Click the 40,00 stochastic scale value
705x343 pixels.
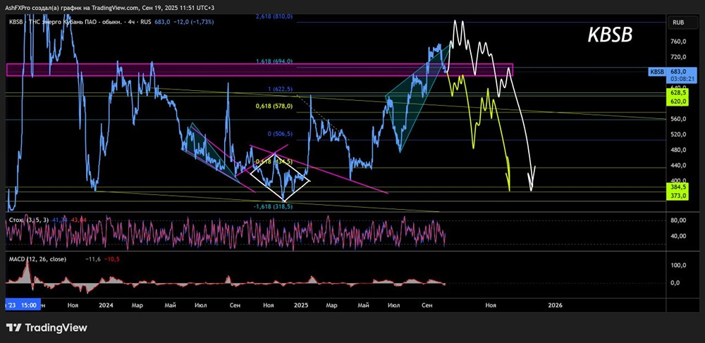678,236
